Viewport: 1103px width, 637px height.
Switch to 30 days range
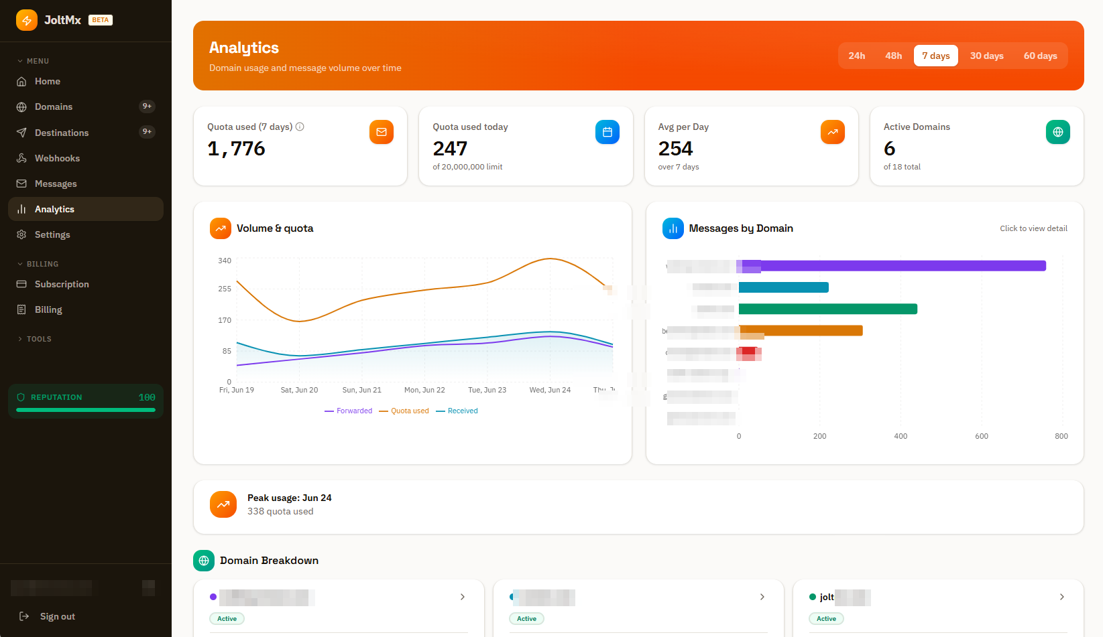click(x=987, y=56)
